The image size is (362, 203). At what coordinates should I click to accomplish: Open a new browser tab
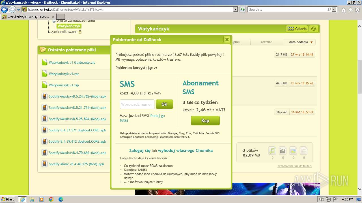coord(61,17)
